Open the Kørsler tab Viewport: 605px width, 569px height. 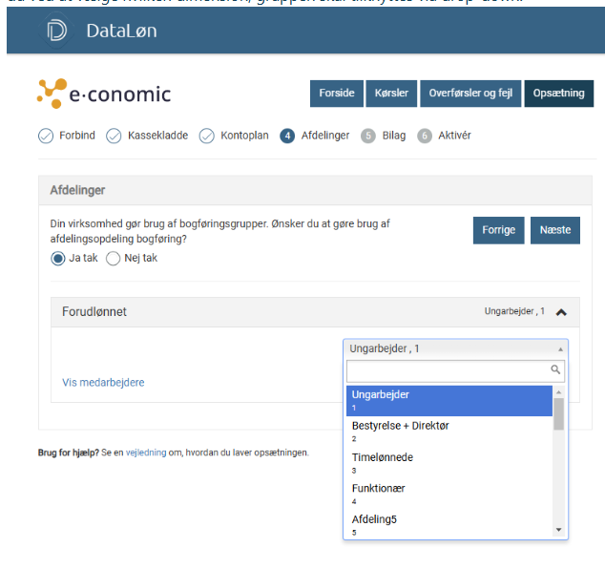click(x=389, y=94)
